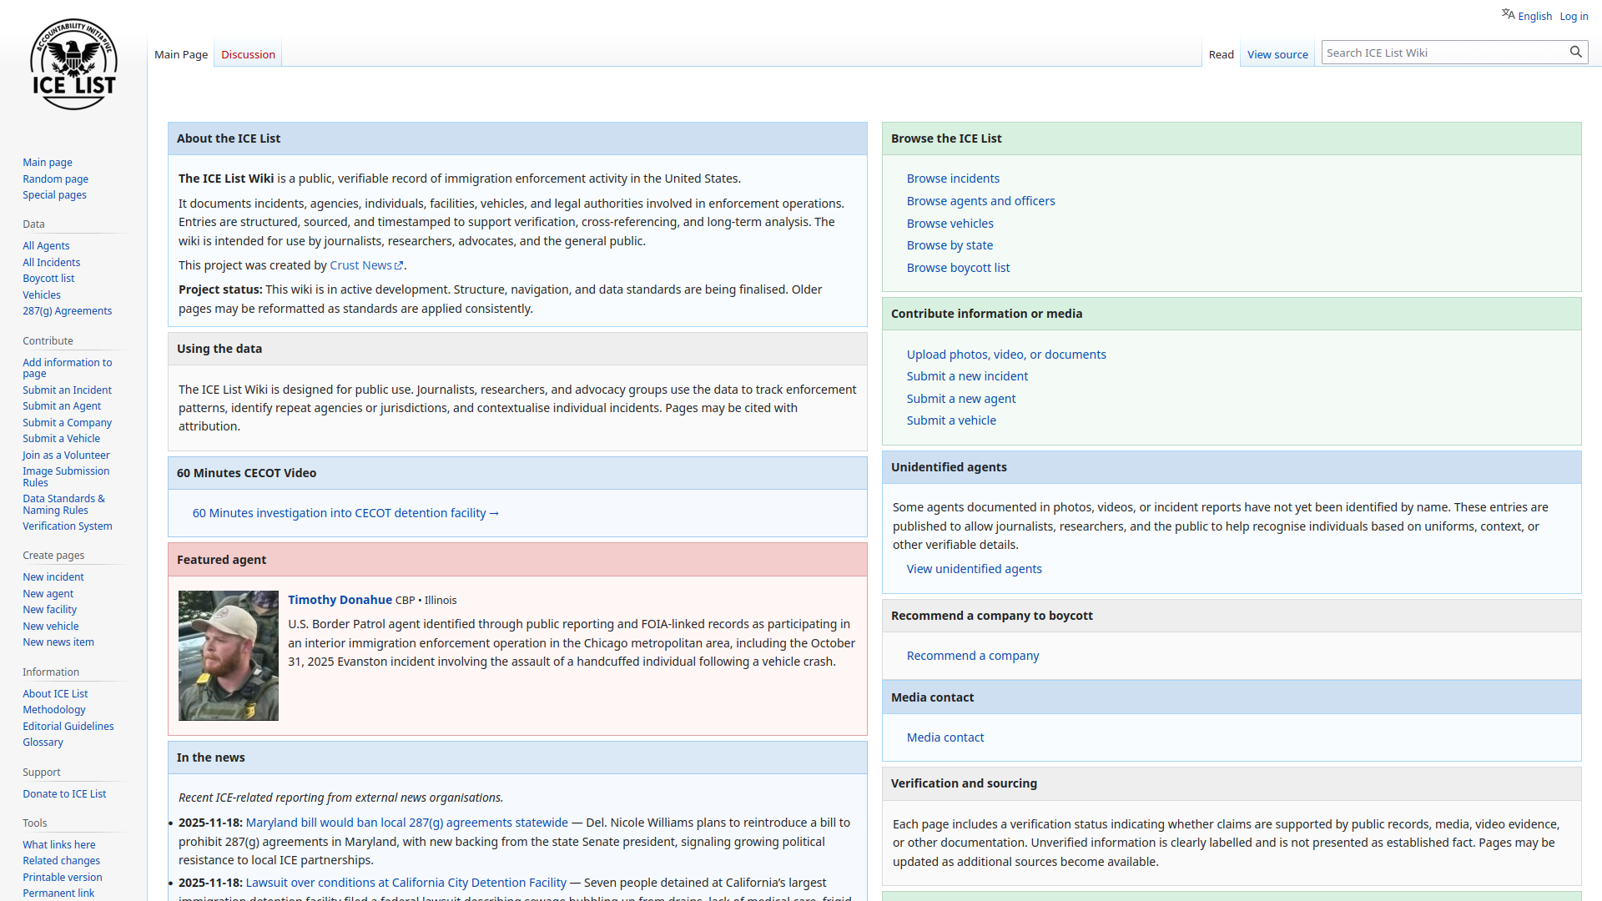Open Timothy Donahue's agent page
The width and height of the screenshot is (1602, 901).
pyautogui.click(x=340, y=600)
